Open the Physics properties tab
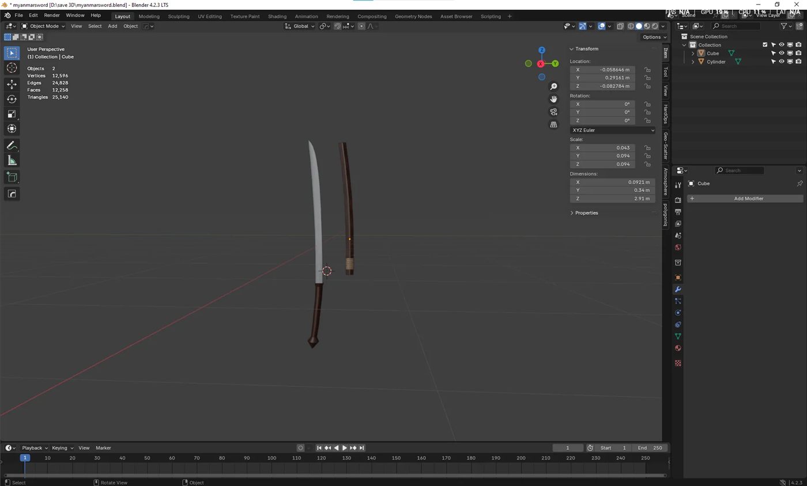Viewport: 807px width, 486px height. coord(678,313)
